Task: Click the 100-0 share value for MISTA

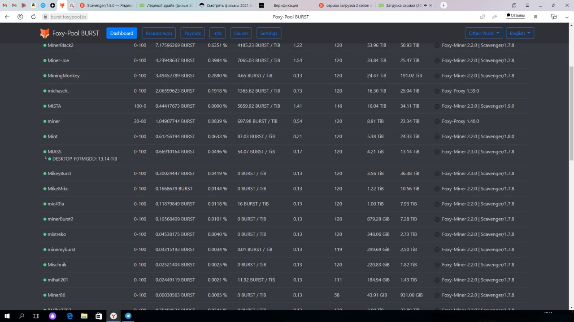Action: 140,106
